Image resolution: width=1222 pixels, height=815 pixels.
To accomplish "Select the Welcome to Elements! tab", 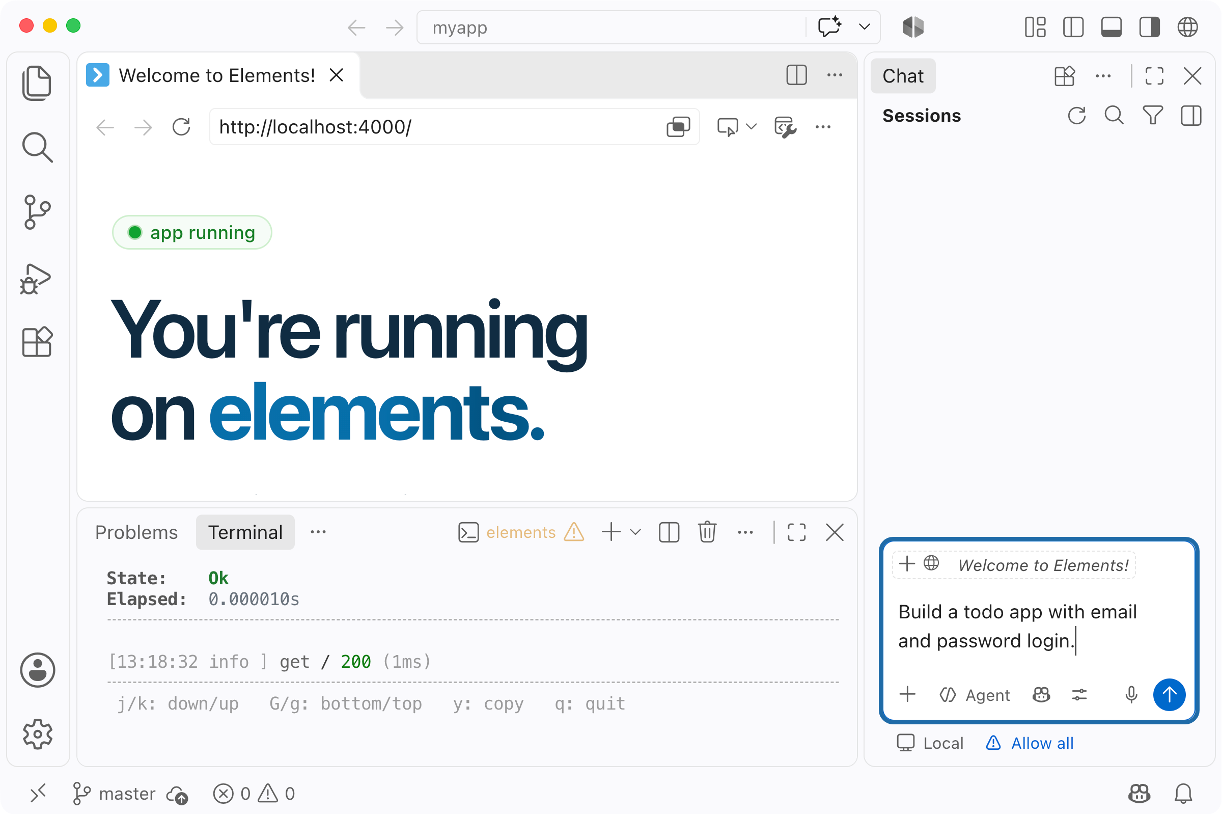I will 217,75.
